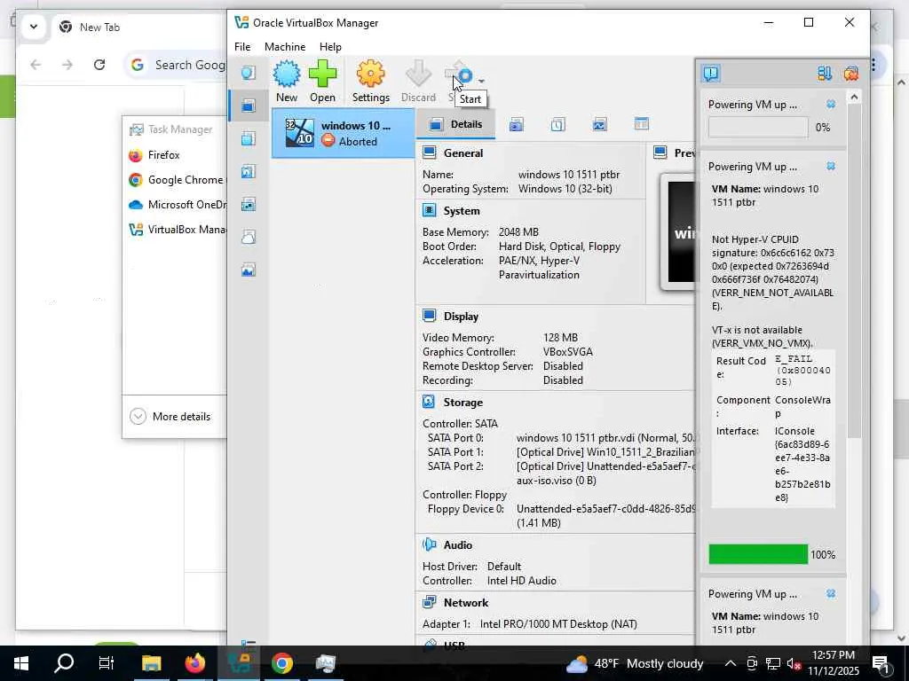Open Chrome tab search dropdown chevron
909x681 pixels.
point(34,27)
